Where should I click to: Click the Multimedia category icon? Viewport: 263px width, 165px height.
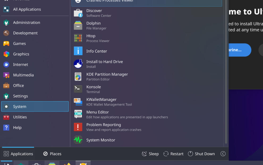click(6, 75)
